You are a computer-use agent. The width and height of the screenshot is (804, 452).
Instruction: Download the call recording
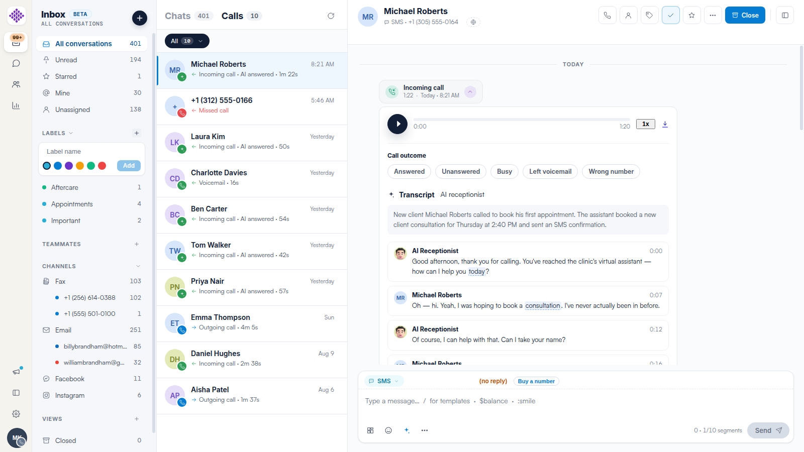pos(665,124)
